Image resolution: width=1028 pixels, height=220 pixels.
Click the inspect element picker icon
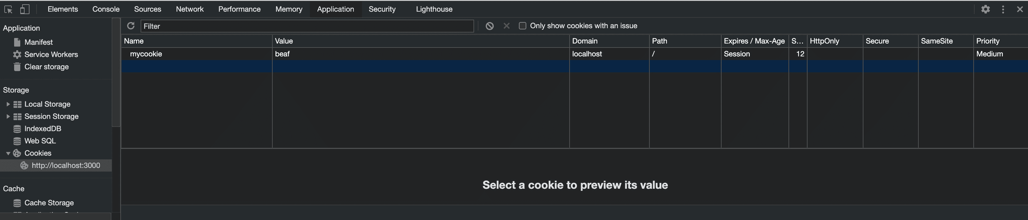tap(8, 9)
